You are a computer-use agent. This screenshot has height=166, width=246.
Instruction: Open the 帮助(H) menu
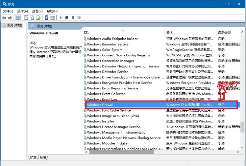click(52, 11)
